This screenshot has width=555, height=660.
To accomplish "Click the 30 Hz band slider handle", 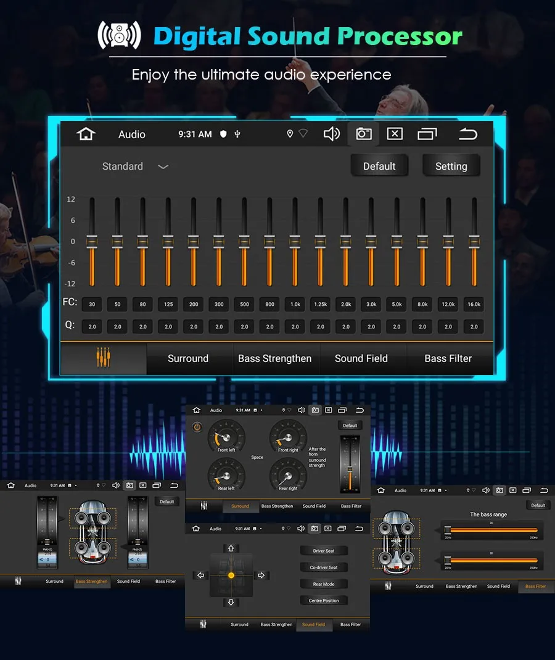I will [x=92, y=242].
